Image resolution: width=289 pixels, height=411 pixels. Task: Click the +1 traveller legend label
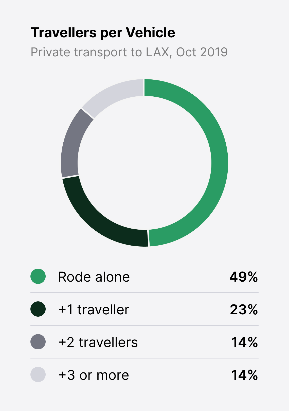click(x=94, y=309)
